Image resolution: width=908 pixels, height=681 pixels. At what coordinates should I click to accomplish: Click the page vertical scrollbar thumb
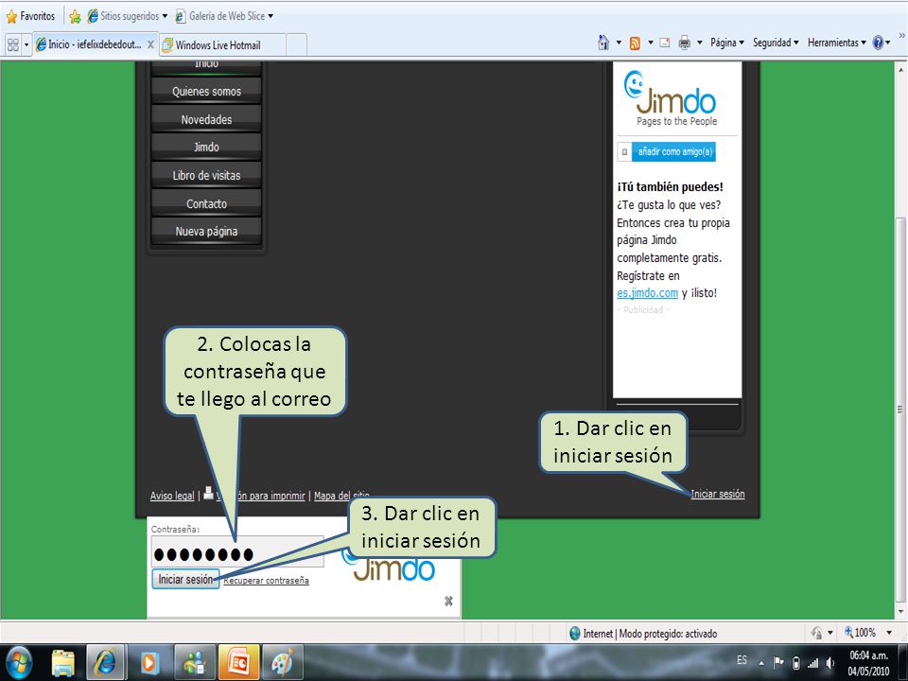(900, 409)
